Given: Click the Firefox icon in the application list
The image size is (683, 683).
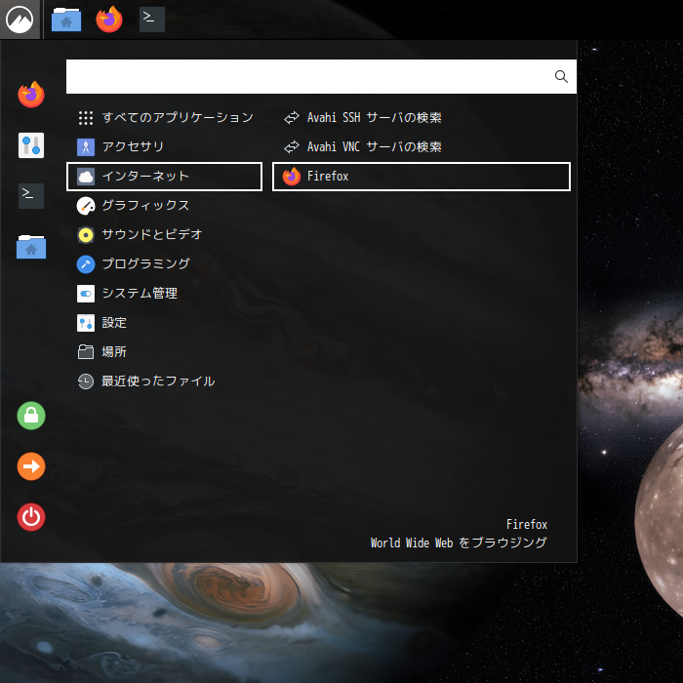Looking at the screenshot, I should point(292,177).
